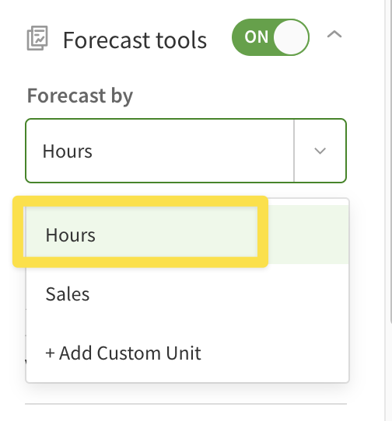Turn off the Forecast tools switch
This screenshot has height=421, width=392.
[271, 37]
